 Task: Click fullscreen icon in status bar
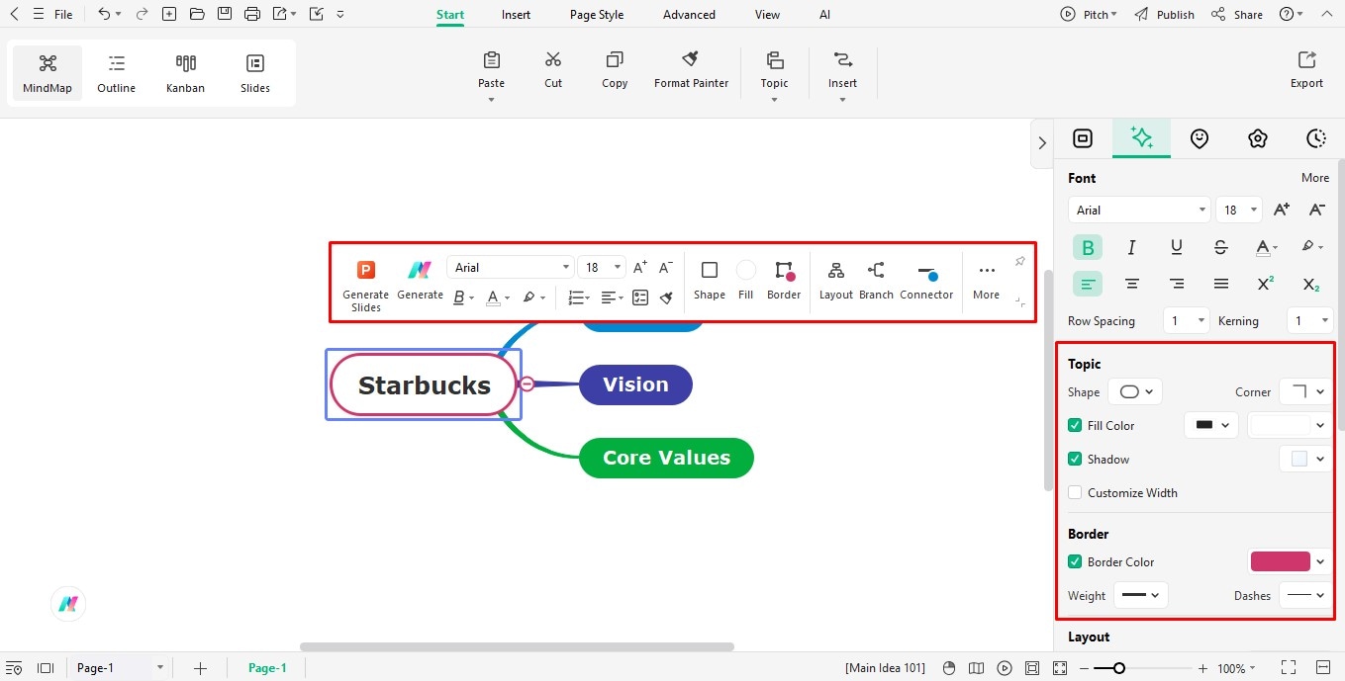tap(1289, 668)
